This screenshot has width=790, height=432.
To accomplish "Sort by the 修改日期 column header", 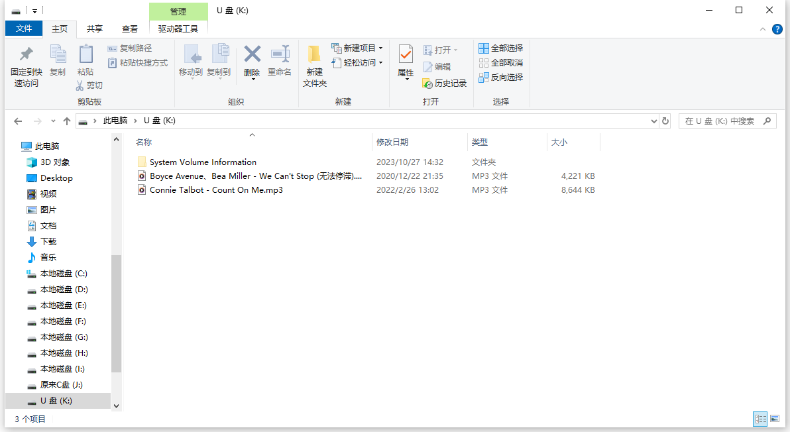I will 420,142.
